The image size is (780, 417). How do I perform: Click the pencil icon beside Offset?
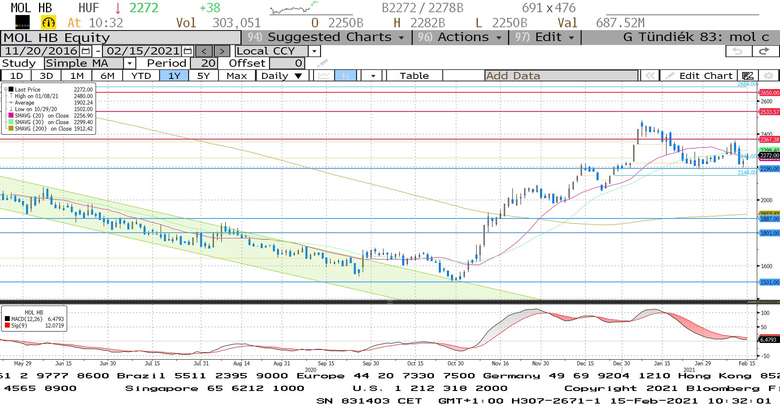[322, 63]
